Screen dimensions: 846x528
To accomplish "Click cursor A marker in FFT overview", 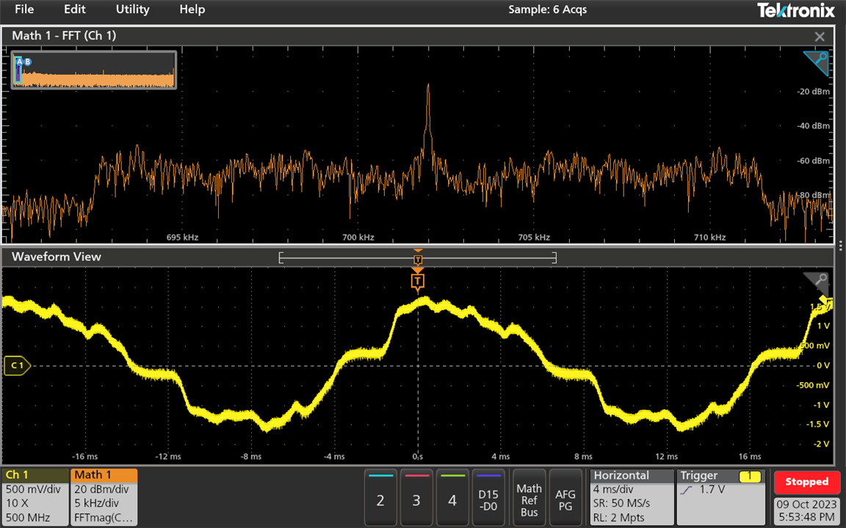I will pyautogui.click(x=19, y=62).
